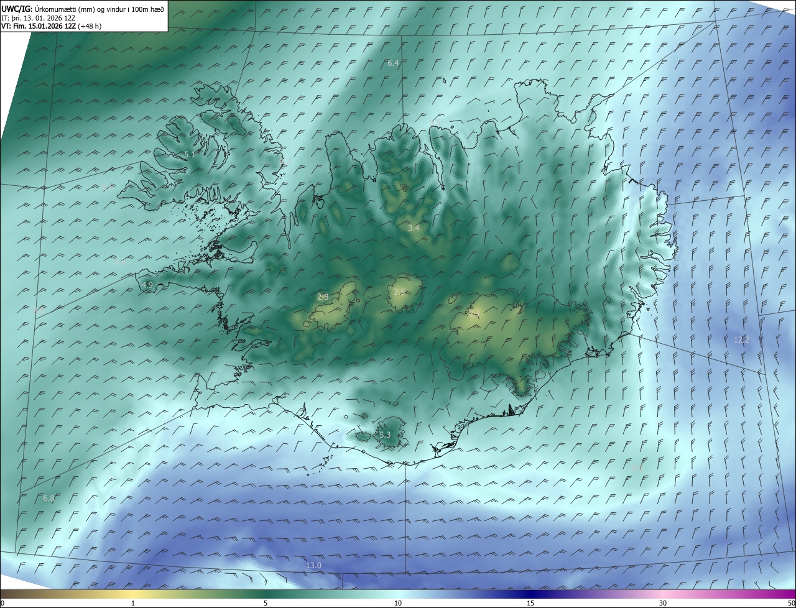The height and width of the screenshot is (608, 796).
Task: Select the 4.9 value on the western peninsula
Action: 147,285
